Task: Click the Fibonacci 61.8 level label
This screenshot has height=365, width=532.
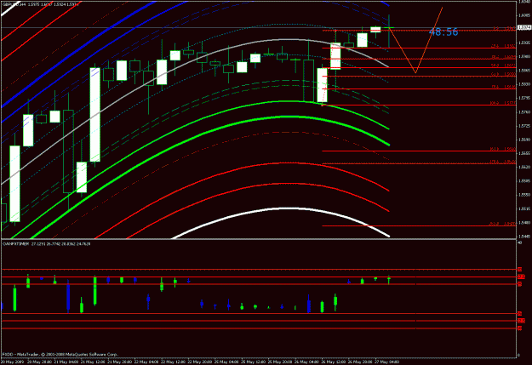Action: (504, 74)
